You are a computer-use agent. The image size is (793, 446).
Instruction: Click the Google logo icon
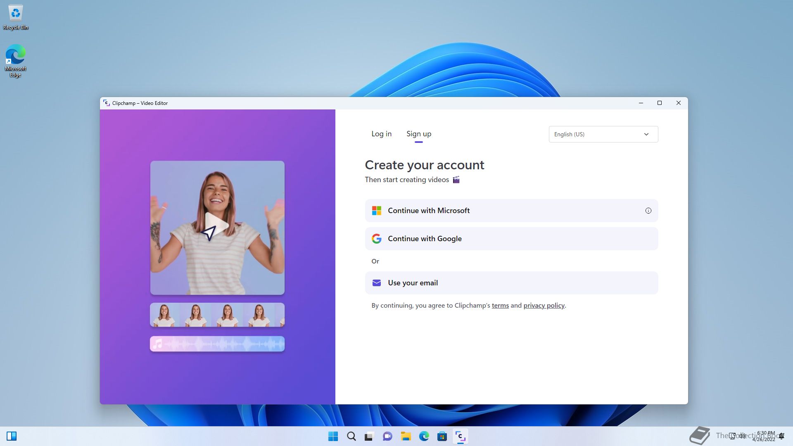point(377,239)
